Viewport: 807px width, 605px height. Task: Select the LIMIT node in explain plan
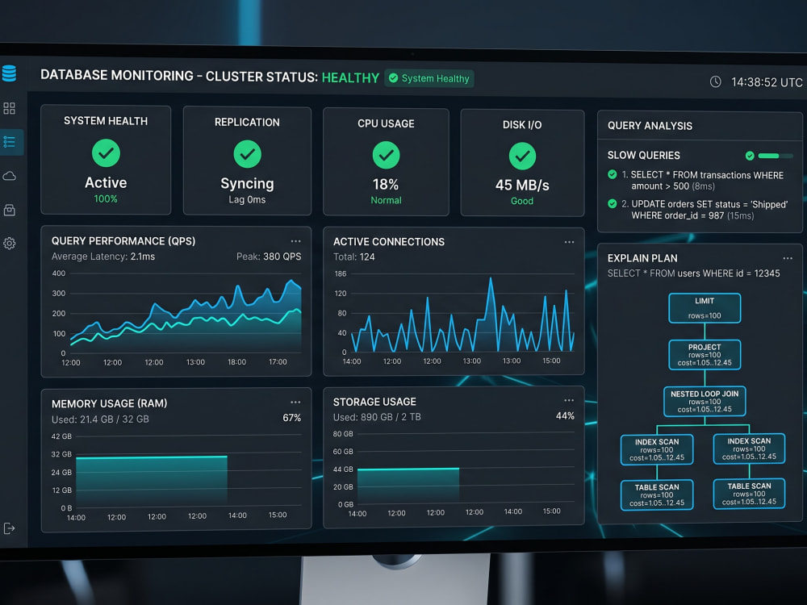[x=705, y=308]
